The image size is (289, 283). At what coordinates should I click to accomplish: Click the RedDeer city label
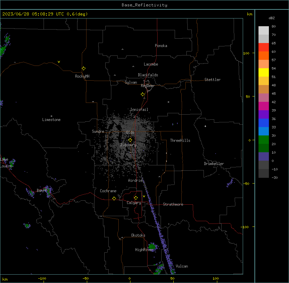(x=148, y=86)
